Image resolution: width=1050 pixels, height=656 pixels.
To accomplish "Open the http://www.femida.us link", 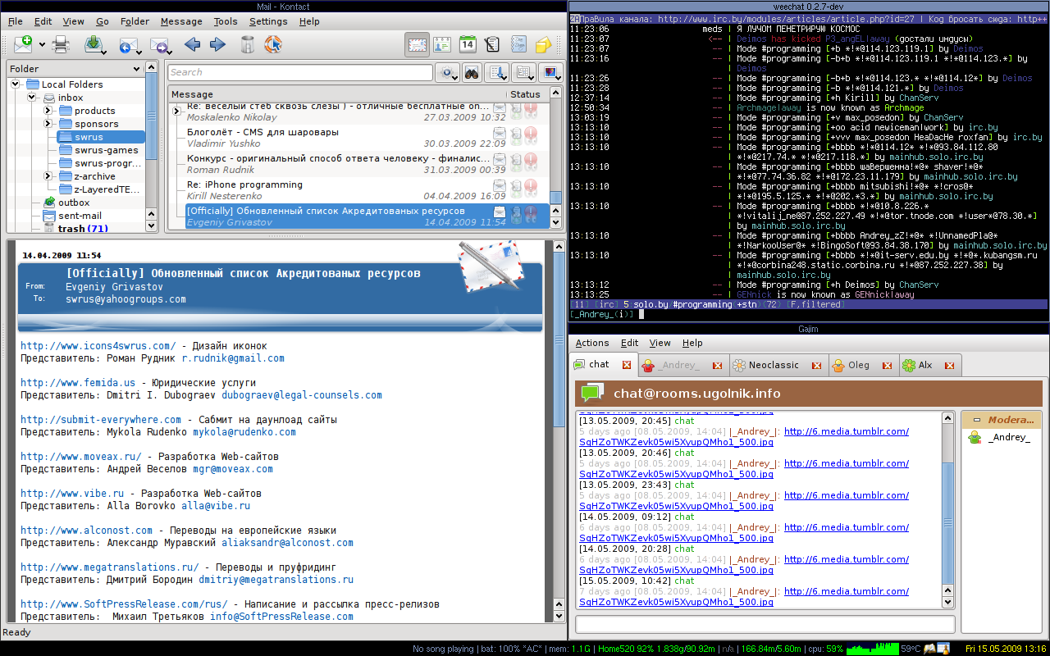I will 78,383.
